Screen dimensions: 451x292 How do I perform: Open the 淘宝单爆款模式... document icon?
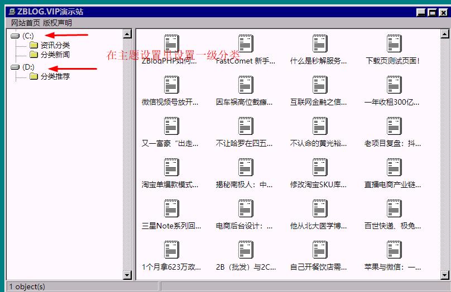pos(171,167)
